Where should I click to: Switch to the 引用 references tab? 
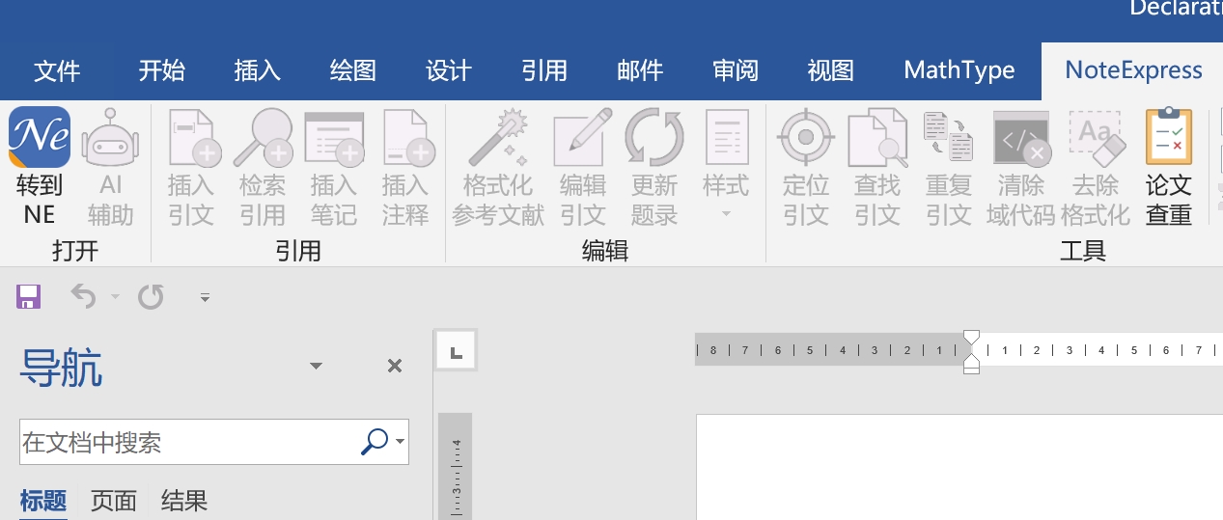click(543, 70)
